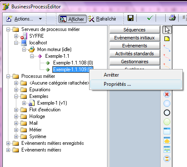Expand the Exemple-1 (v1) node

(x=24, y=103)
